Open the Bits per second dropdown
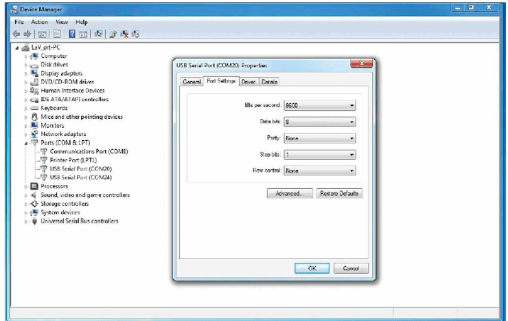Image resolution: width=508 pixels, height=321 pixels. pos(319,106)
